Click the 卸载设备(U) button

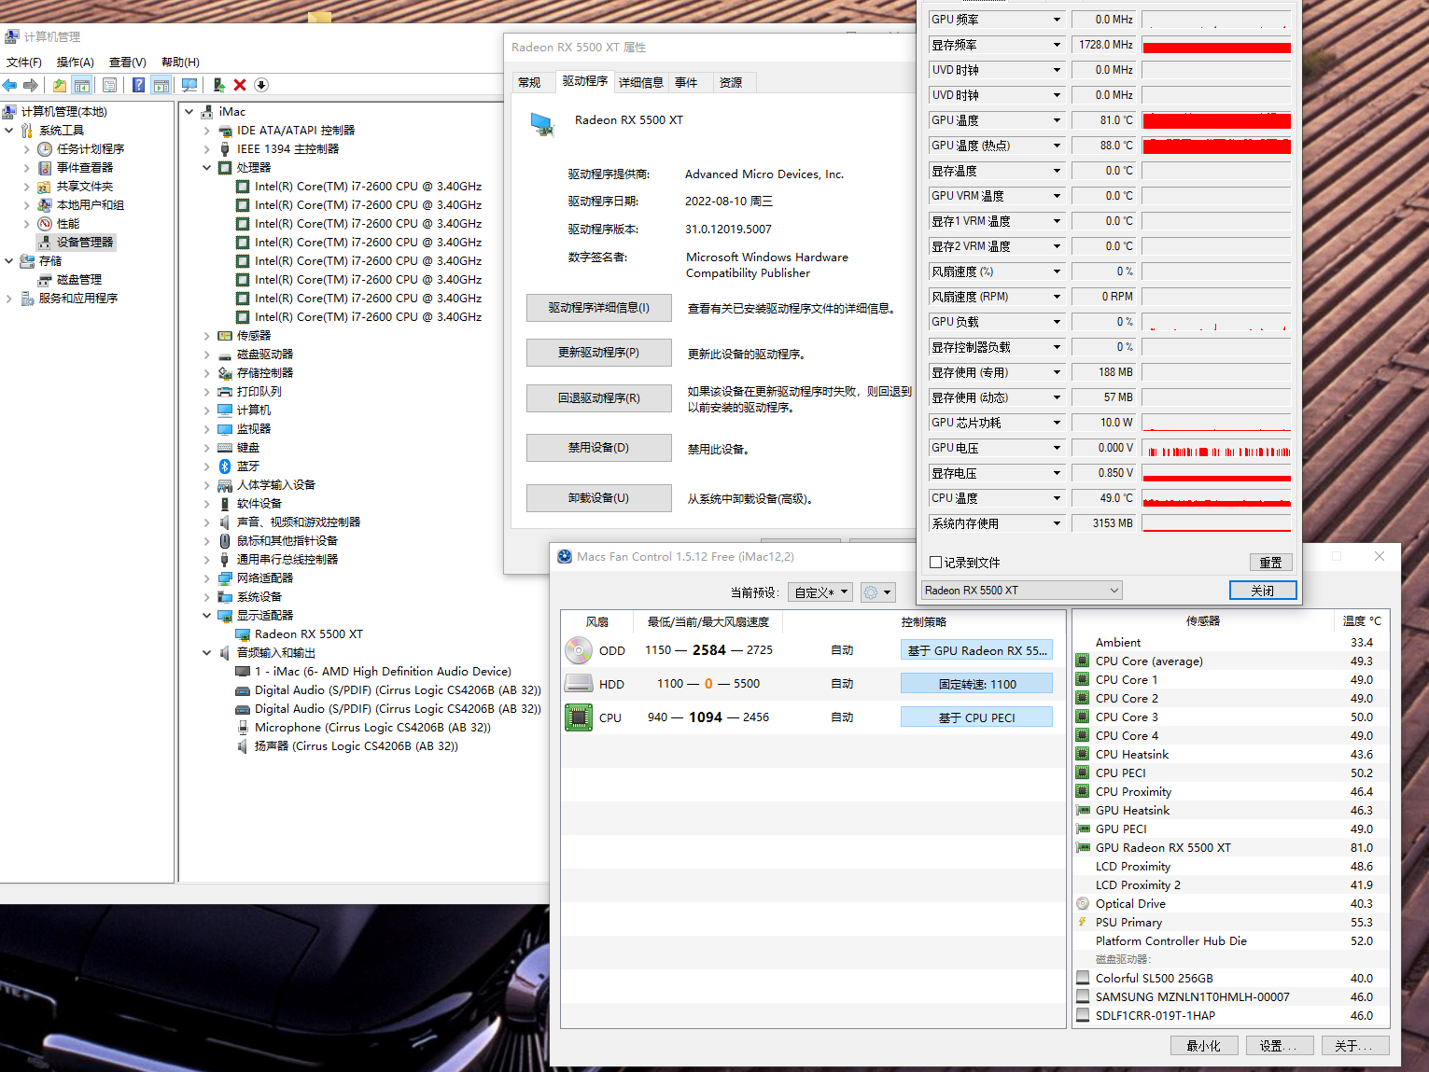click(599, 498)
